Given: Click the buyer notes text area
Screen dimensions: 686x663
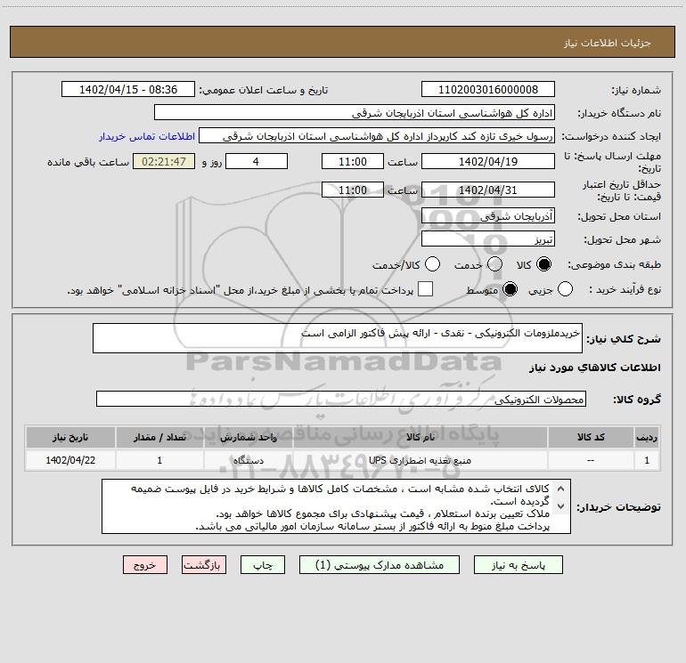Looking at the screenshot, I should (336, 506).
